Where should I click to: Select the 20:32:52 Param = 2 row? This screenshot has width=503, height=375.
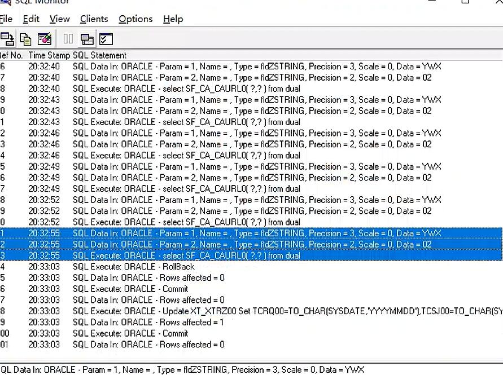point(251,211)
